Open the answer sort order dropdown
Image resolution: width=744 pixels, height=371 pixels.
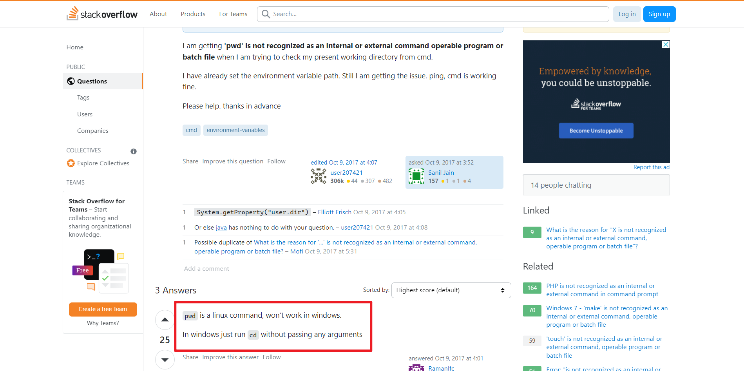[x=451, y=290]
